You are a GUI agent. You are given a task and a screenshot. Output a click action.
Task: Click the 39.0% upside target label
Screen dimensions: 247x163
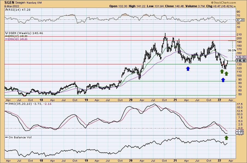pyautogui.click(x=232, y=50)
